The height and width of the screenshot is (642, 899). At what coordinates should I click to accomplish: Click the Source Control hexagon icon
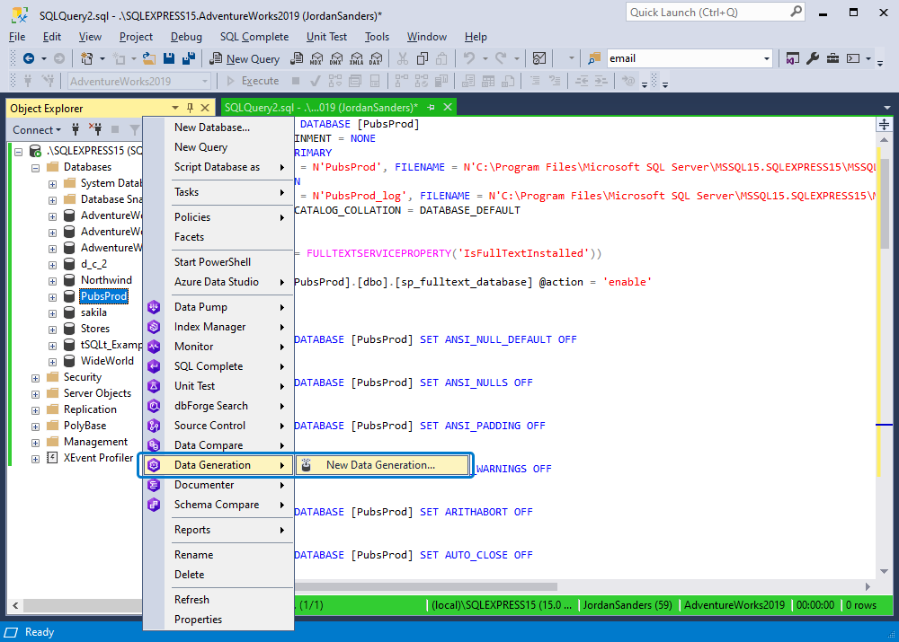(154, 426)
